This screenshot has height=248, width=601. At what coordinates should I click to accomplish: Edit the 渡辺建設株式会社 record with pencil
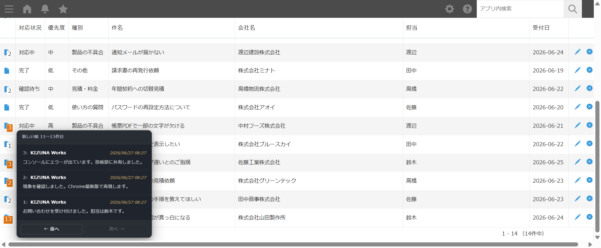(578, 52)
